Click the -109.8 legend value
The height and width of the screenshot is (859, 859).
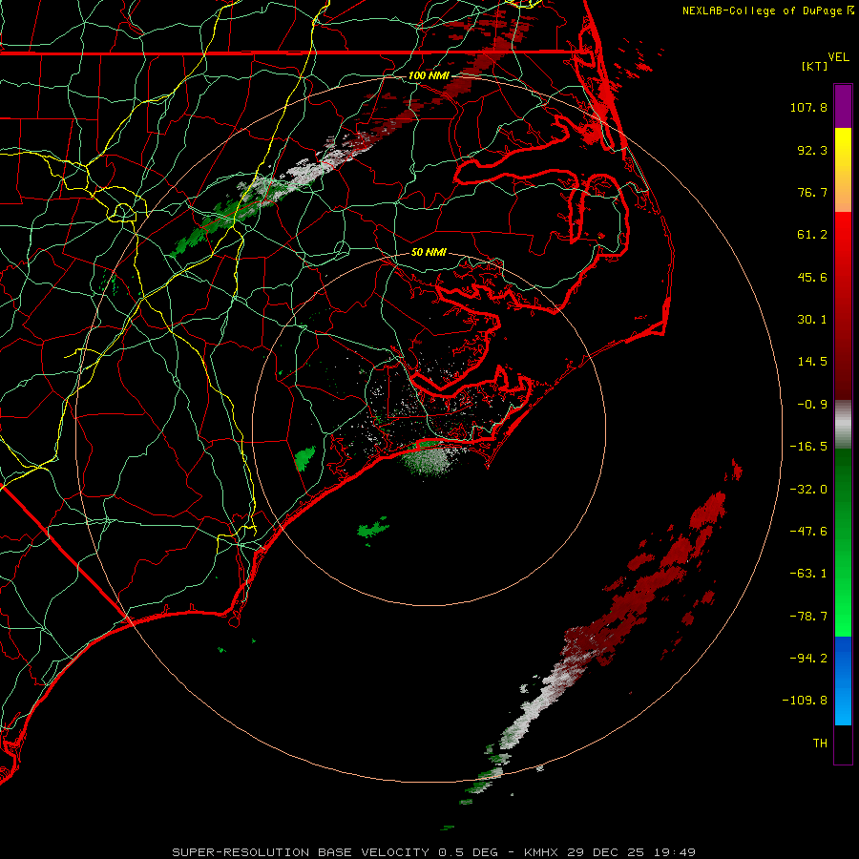(805, 701)
